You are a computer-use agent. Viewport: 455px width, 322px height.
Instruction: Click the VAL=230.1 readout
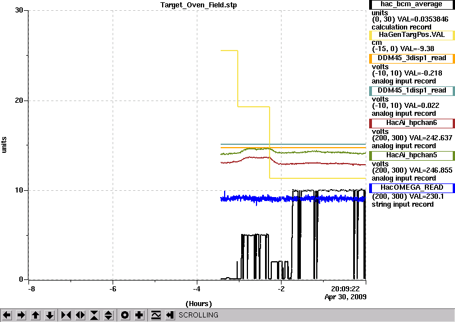pyautogui.click(x=427, y=197)
